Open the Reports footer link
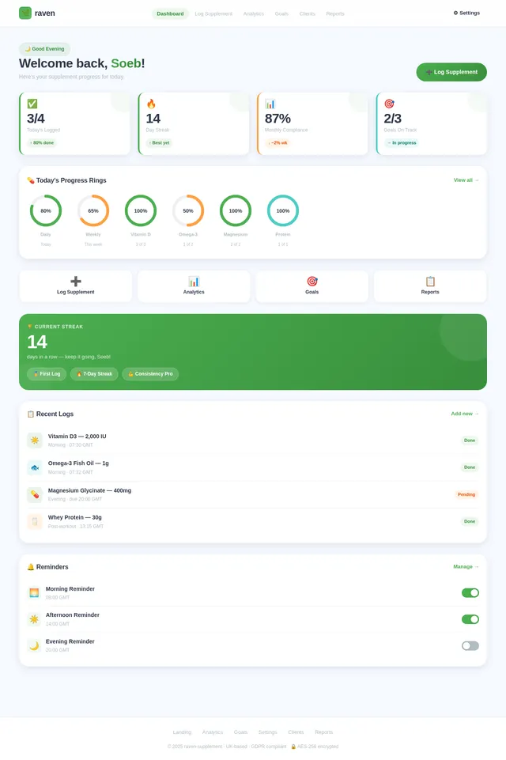The height and width of the screenshot is (760, 506). point(324,732)
